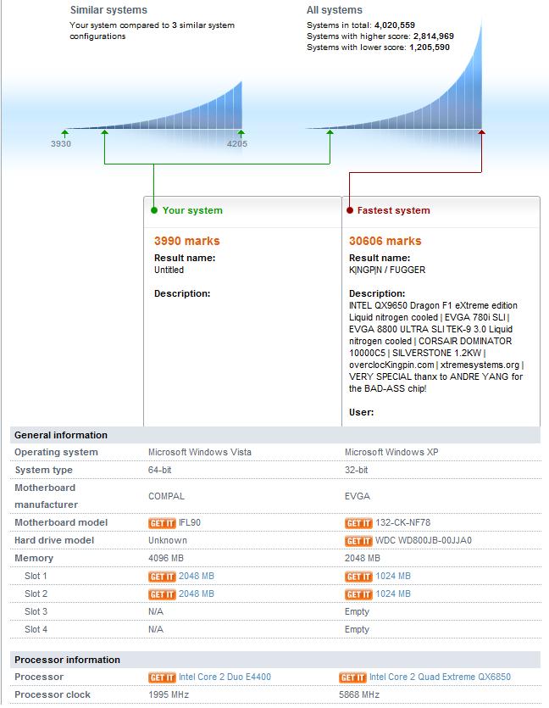The image size is (549, 708).
Task: Open the Slot 2 2048 MB memory link
Action: pos(197,594)
